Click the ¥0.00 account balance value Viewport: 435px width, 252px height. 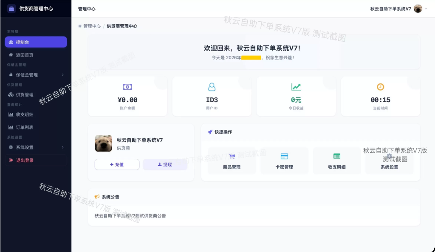pyautogui.click(x=127, y=100)
